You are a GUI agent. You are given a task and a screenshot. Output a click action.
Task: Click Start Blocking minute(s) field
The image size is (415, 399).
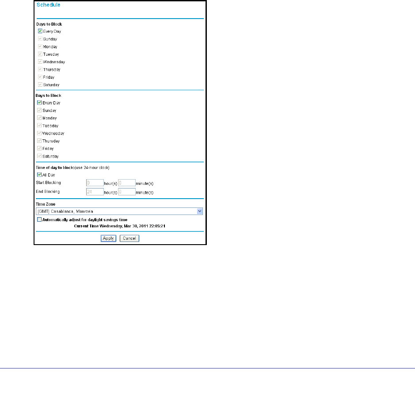click(x=127, y=183)
